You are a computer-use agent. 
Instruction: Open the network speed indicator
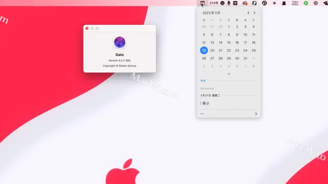click(x=295, y=3)
